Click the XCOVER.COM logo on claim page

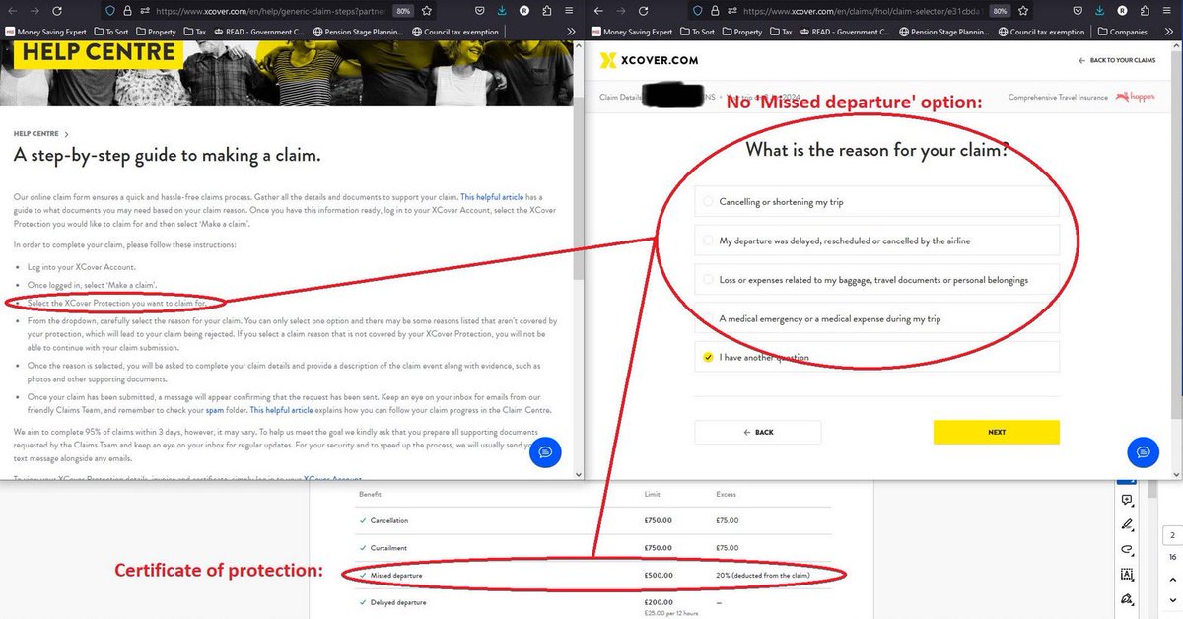[x=649, y=60]
